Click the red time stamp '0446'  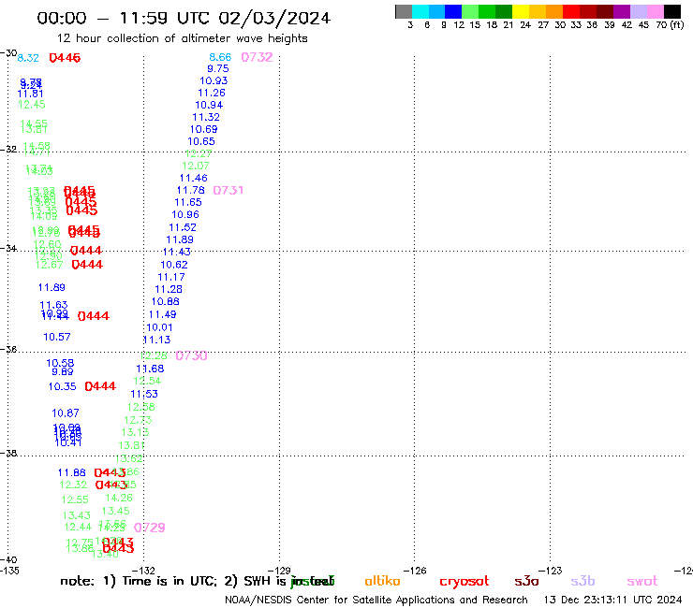pos(65,58)
